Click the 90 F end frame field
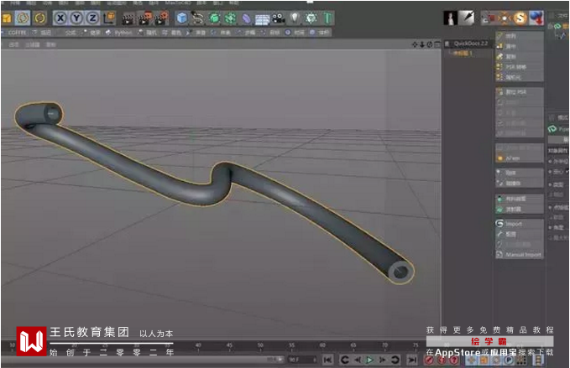This screenshot has width=570, height=368. pyautogui.click(x=302, y=360)
